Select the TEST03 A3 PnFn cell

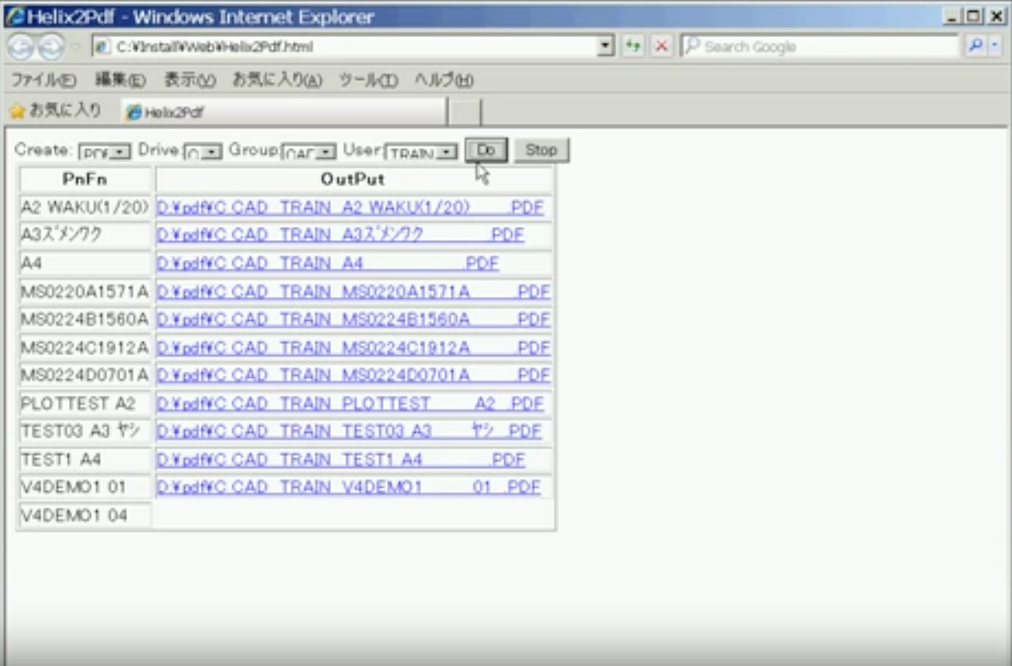click(85, 431)
